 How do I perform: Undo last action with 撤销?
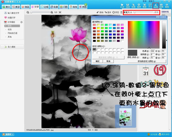click(100, 12)
